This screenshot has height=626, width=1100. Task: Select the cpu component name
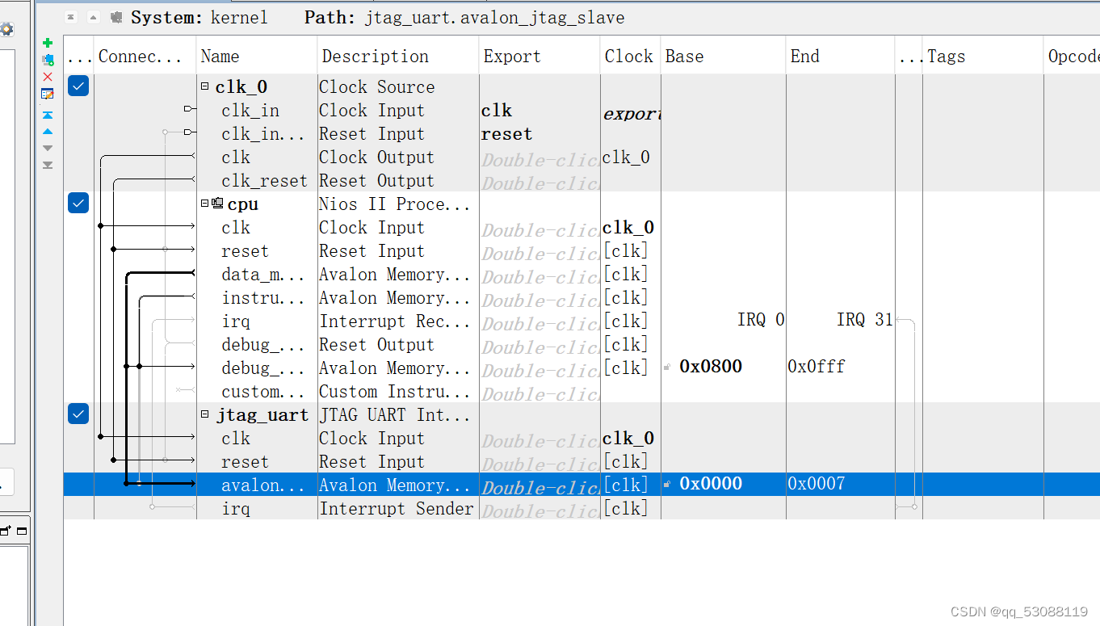point(243,204)
